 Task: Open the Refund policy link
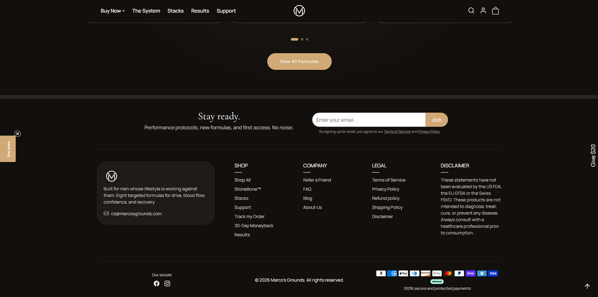386,198
